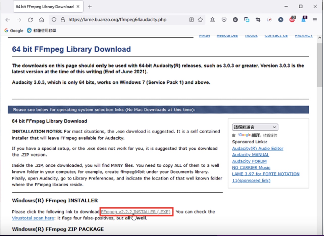Open the Google bookmark
The height and width of the screenshot is (236, 324).
(14, 31)
